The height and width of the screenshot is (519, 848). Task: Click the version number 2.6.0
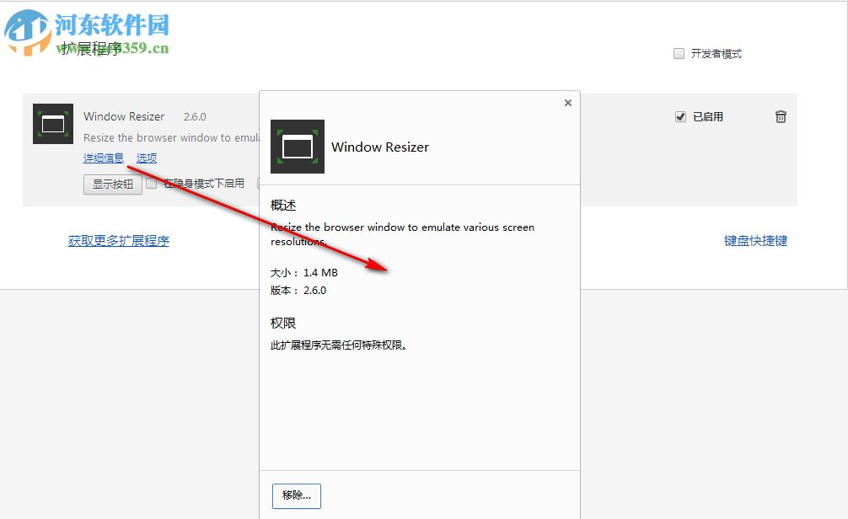point(197,116)
